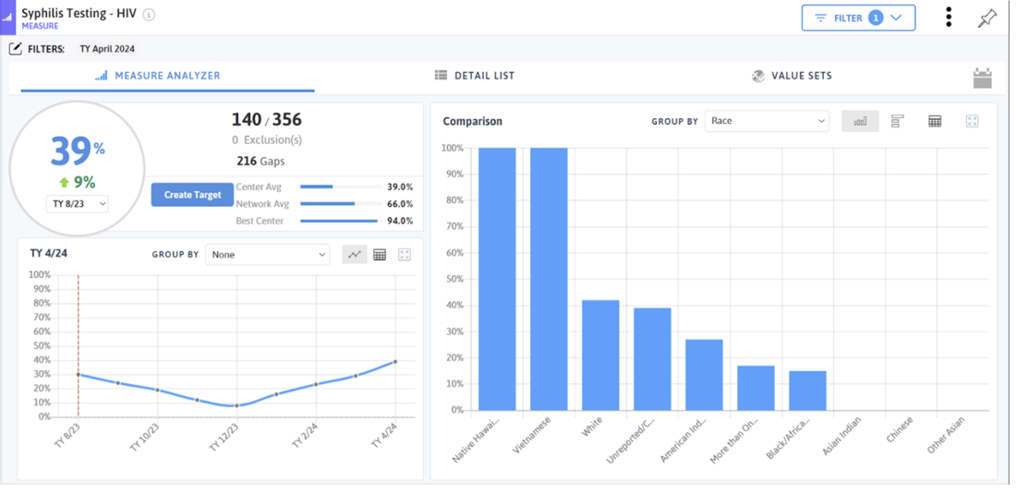Click the info icon beside Syphilis Testing - HIV
This screenshot has width=1016, height=493.
[x=149, y=14]
